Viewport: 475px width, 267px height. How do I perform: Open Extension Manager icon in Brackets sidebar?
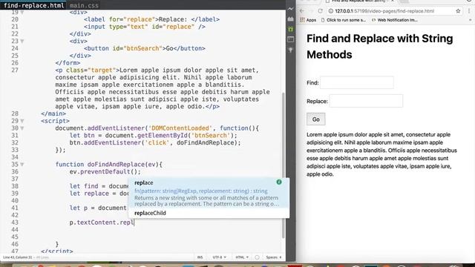tap(290, 19)
